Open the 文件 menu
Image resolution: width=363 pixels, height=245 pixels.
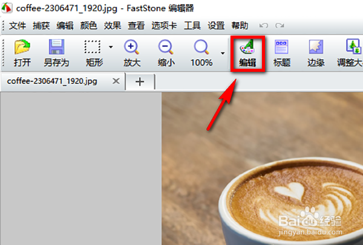click(18, 25)
